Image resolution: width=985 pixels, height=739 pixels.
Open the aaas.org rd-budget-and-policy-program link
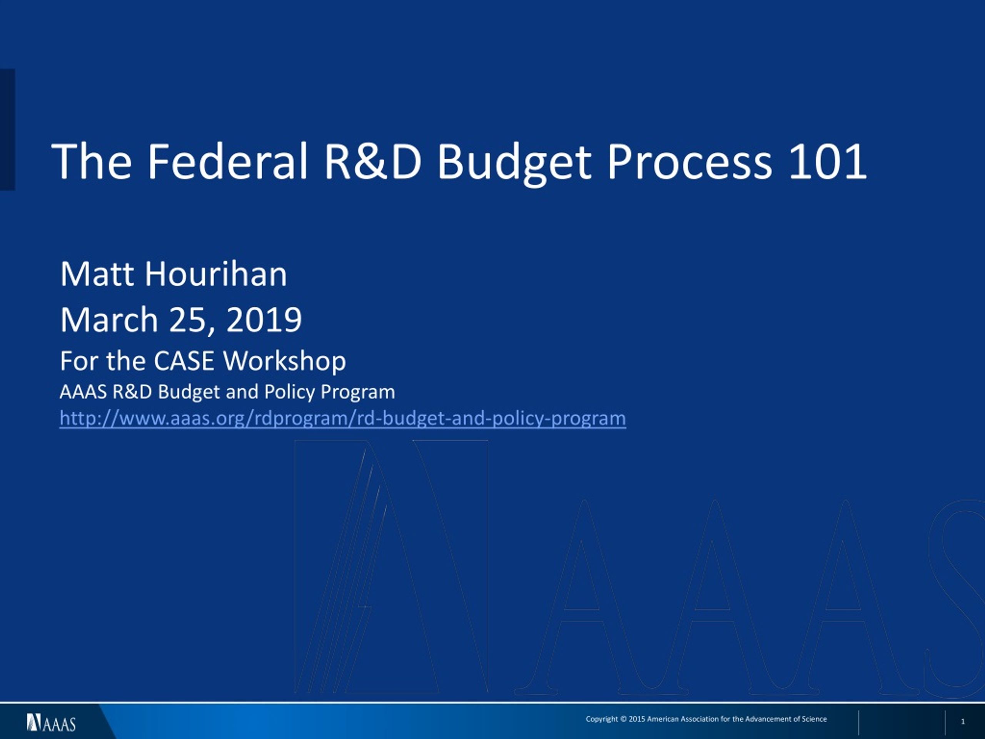tap(343, 419)
